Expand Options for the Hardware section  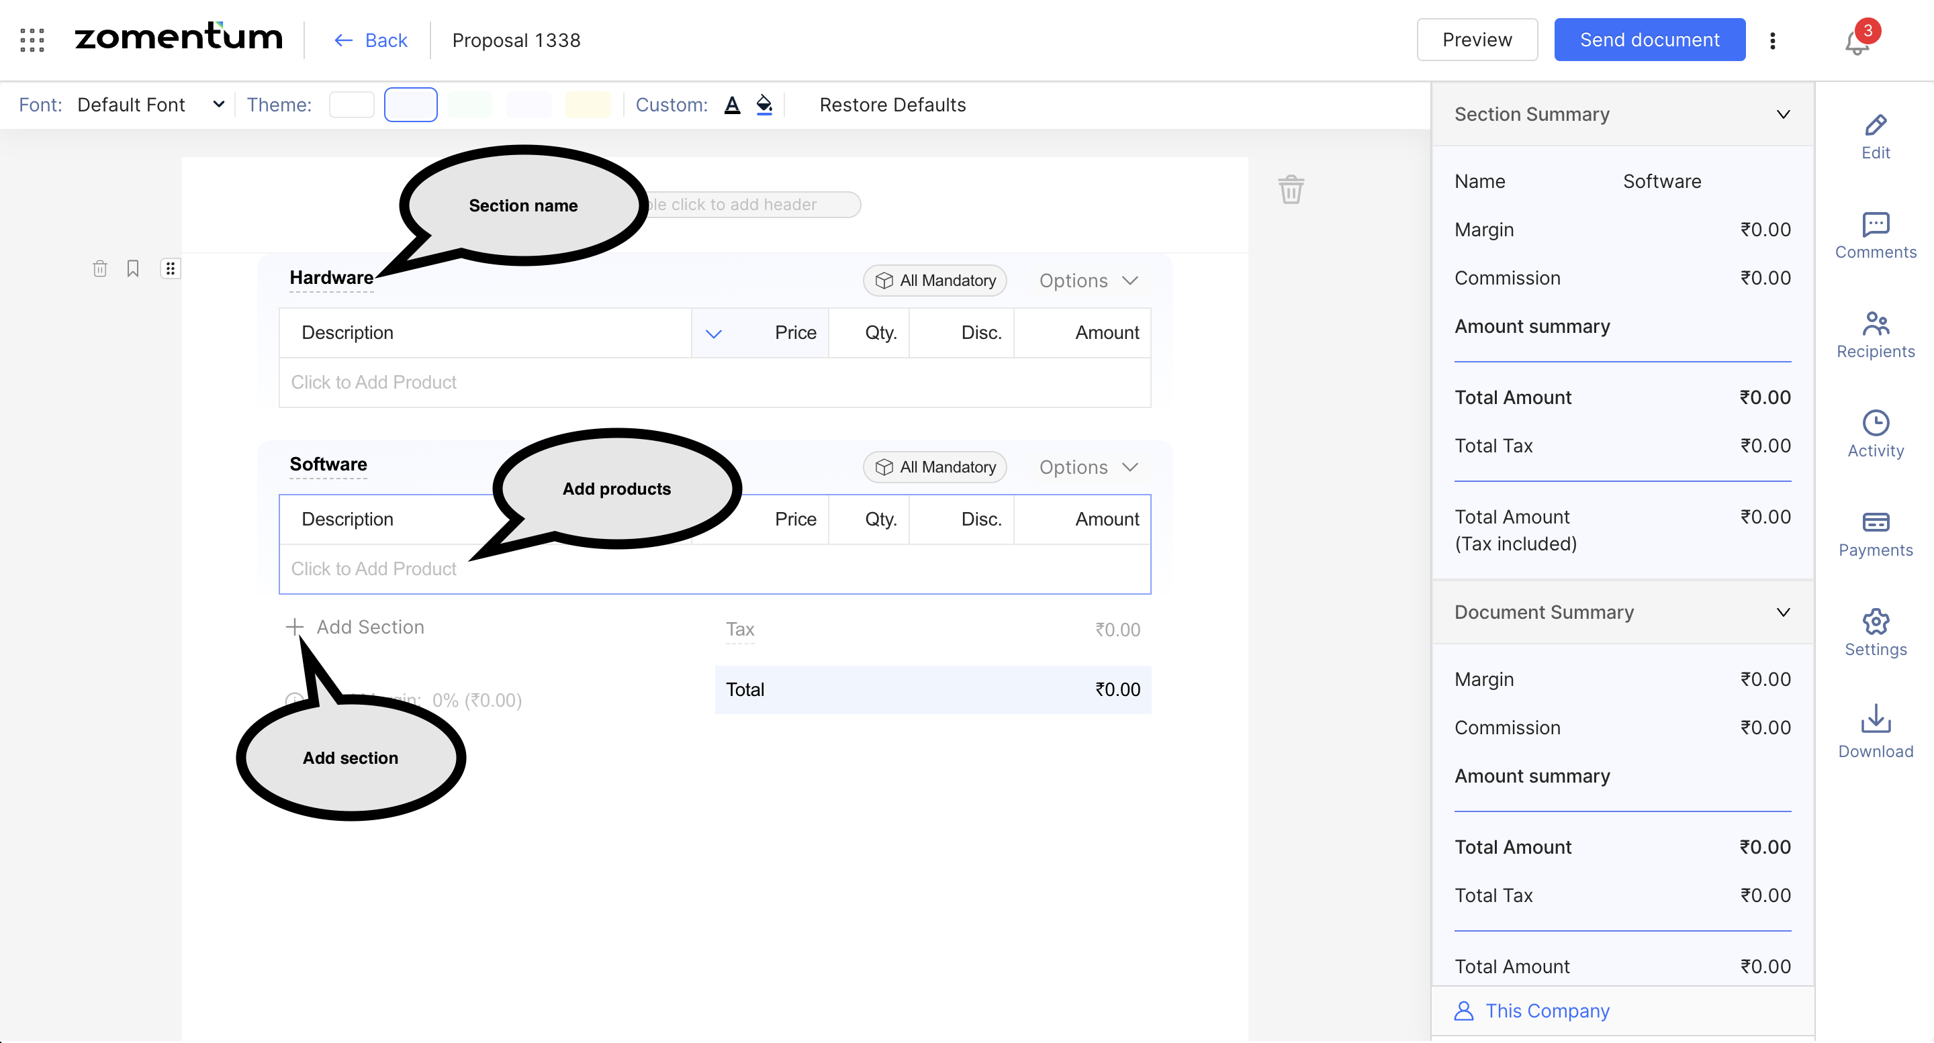click(x=1088, y=281)
